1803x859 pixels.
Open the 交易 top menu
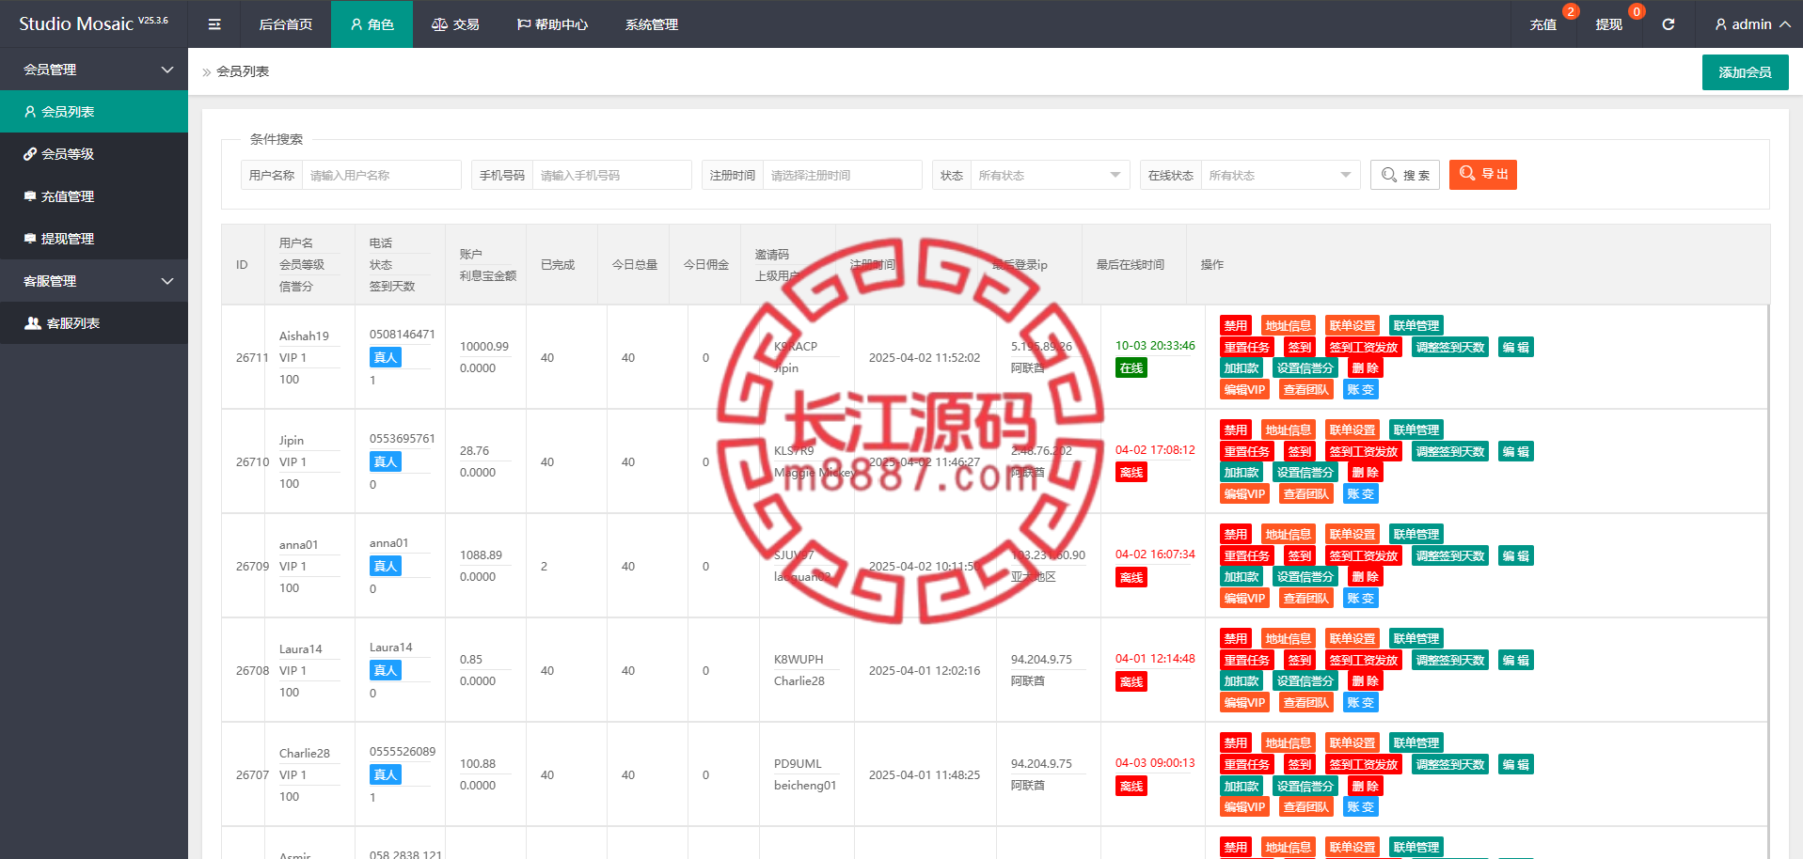[455, 24]
